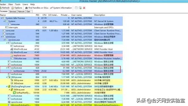Collapse the svchost.exe PID 428 node
The width and height of the screenshot is (188, 106).
tap(7, 68)
